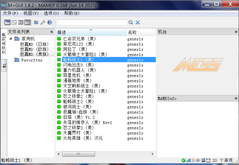Close the 文件夹列表 panel

[x=52, y=32]
